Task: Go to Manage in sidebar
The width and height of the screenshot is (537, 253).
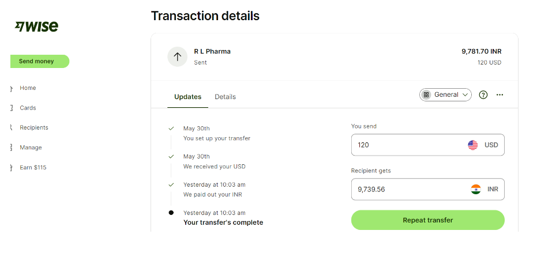Action: coord(31,148)
